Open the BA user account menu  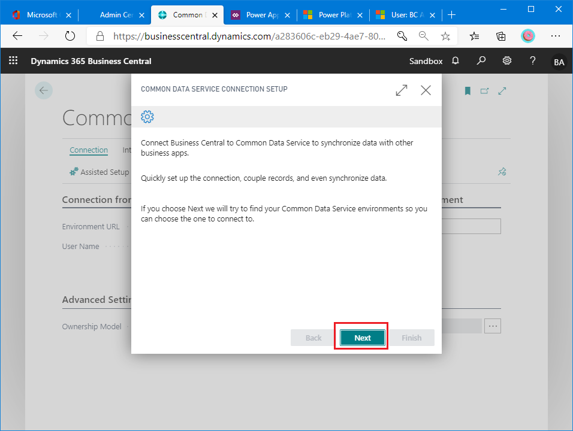tap(559, 62)
